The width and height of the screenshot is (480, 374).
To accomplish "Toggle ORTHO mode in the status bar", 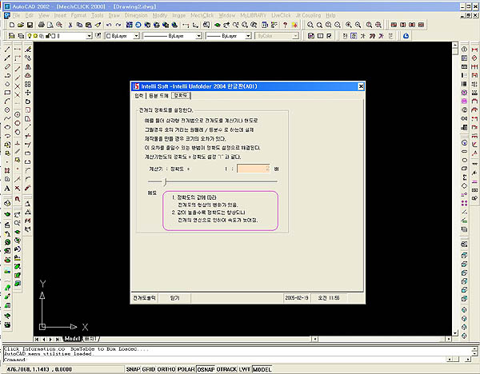I will click(x=166, y=369).
